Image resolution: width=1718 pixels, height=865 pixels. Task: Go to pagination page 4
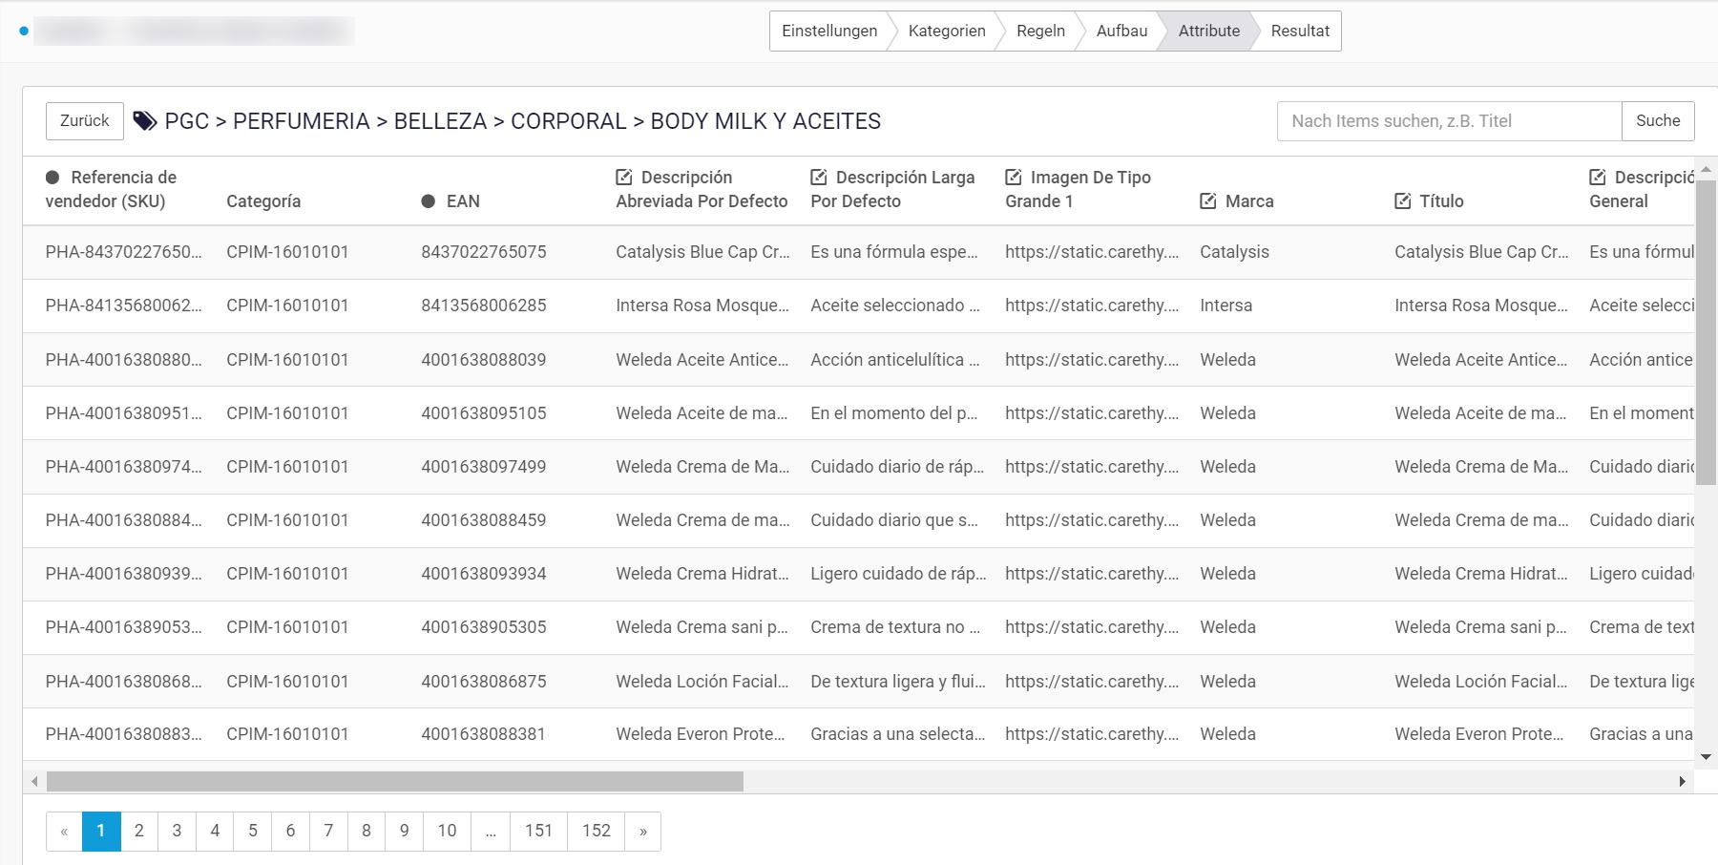tap(215, 831)
